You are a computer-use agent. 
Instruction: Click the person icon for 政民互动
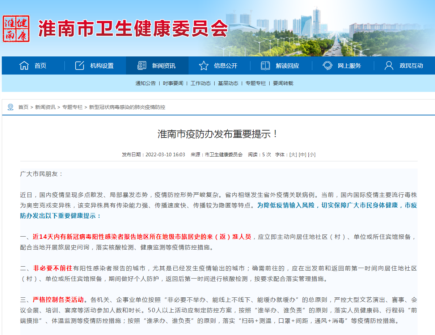click(x=389, y=65)
